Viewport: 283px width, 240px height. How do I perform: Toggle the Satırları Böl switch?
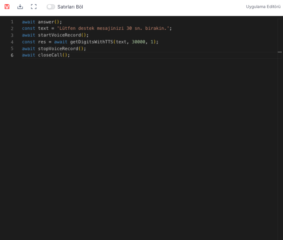click(51, 7)
